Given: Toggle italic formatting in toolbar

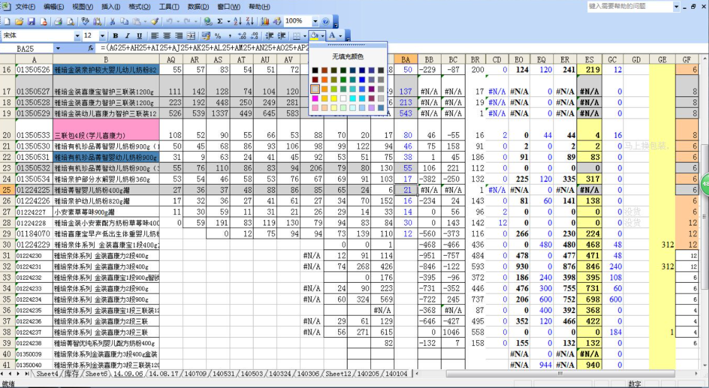Looking at the screenshot, I should pos(127,36).
